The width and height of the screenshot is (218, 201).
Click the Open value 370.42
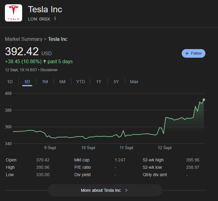(43, 160)
